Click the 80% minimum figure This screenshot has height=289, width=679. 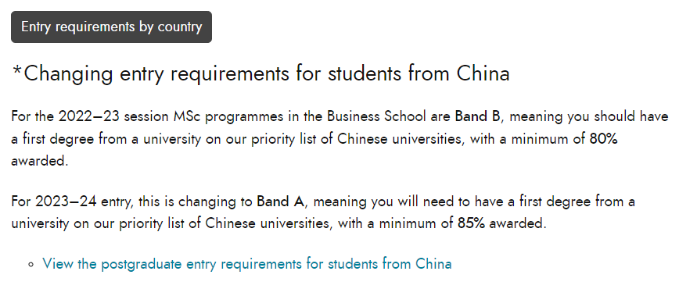click(603, 139)
